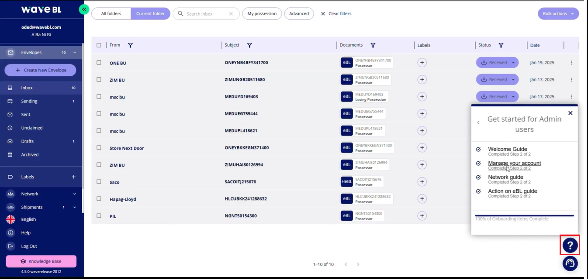
Task: Filter by My possession
Action: [262, 14]
